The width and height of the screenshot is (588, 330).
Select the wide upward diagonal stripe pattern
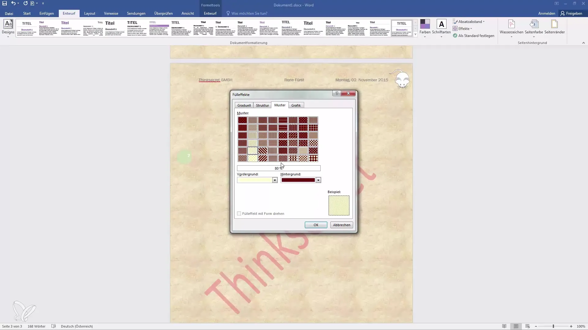click(263, 158)
